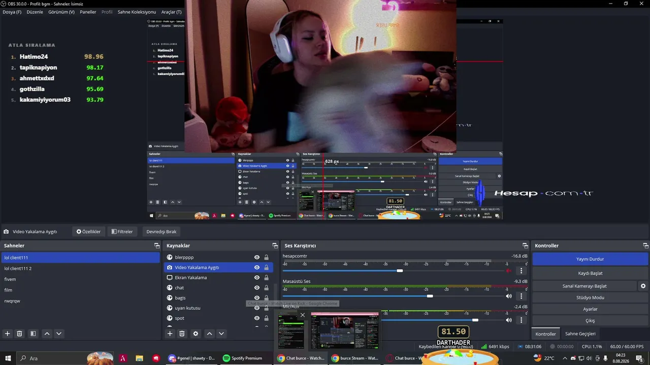Start recording with Kaydı Başlat

(590, 273)
